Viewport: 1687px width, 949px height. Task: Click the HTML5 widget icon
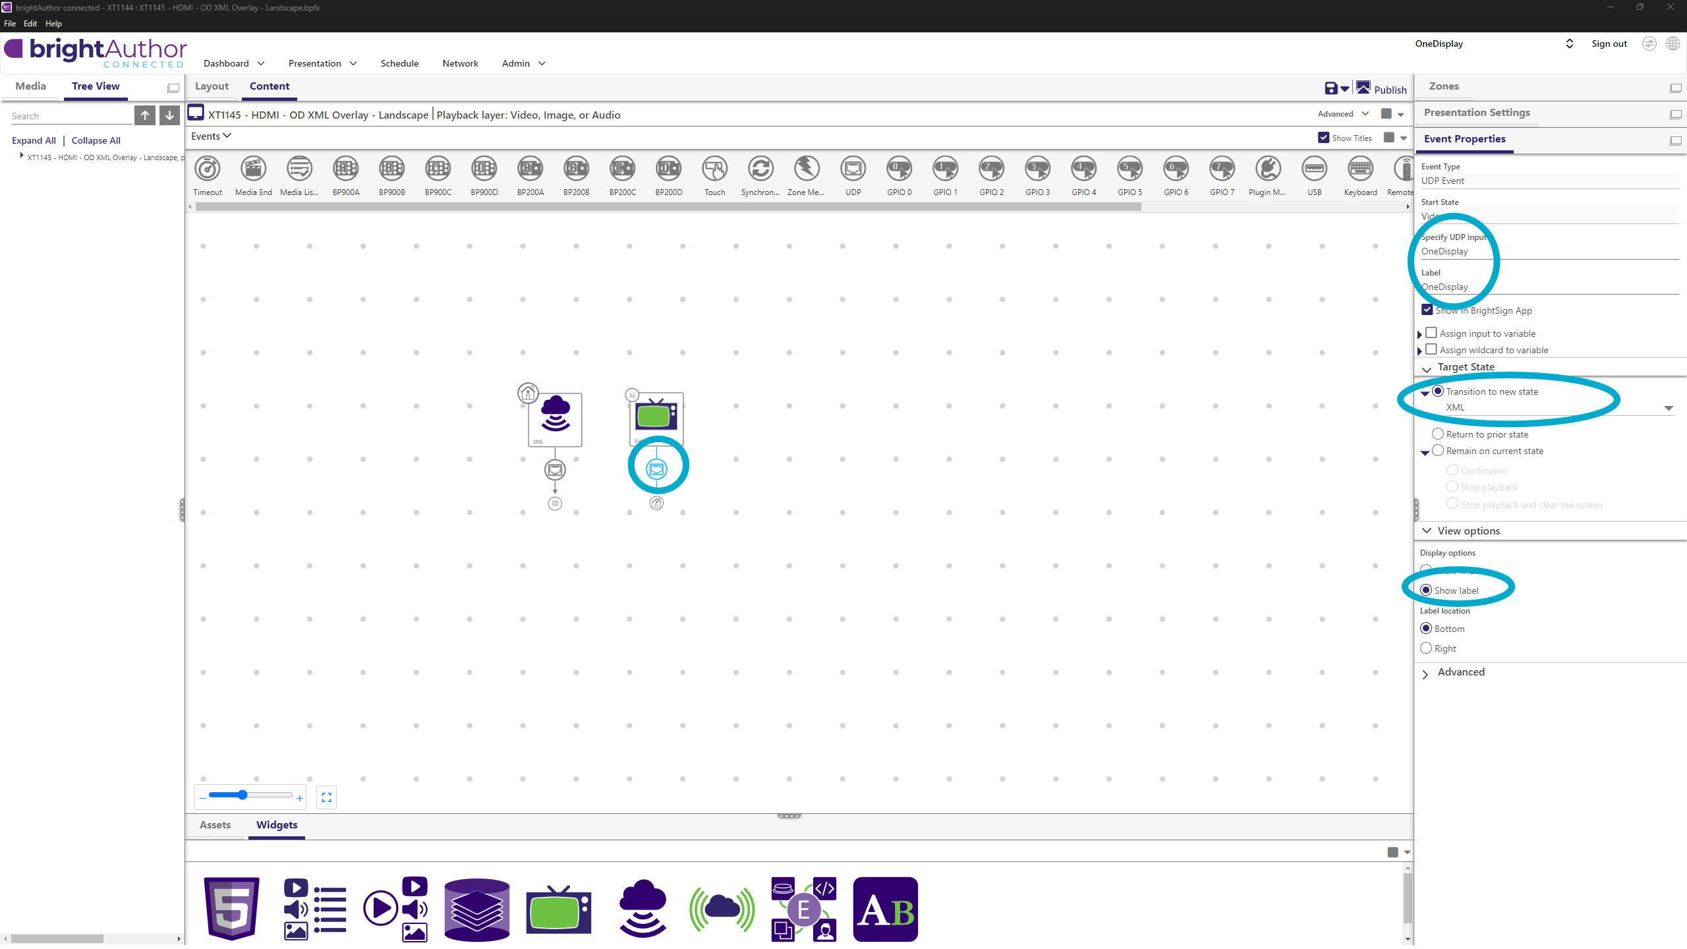click(231, 909)
